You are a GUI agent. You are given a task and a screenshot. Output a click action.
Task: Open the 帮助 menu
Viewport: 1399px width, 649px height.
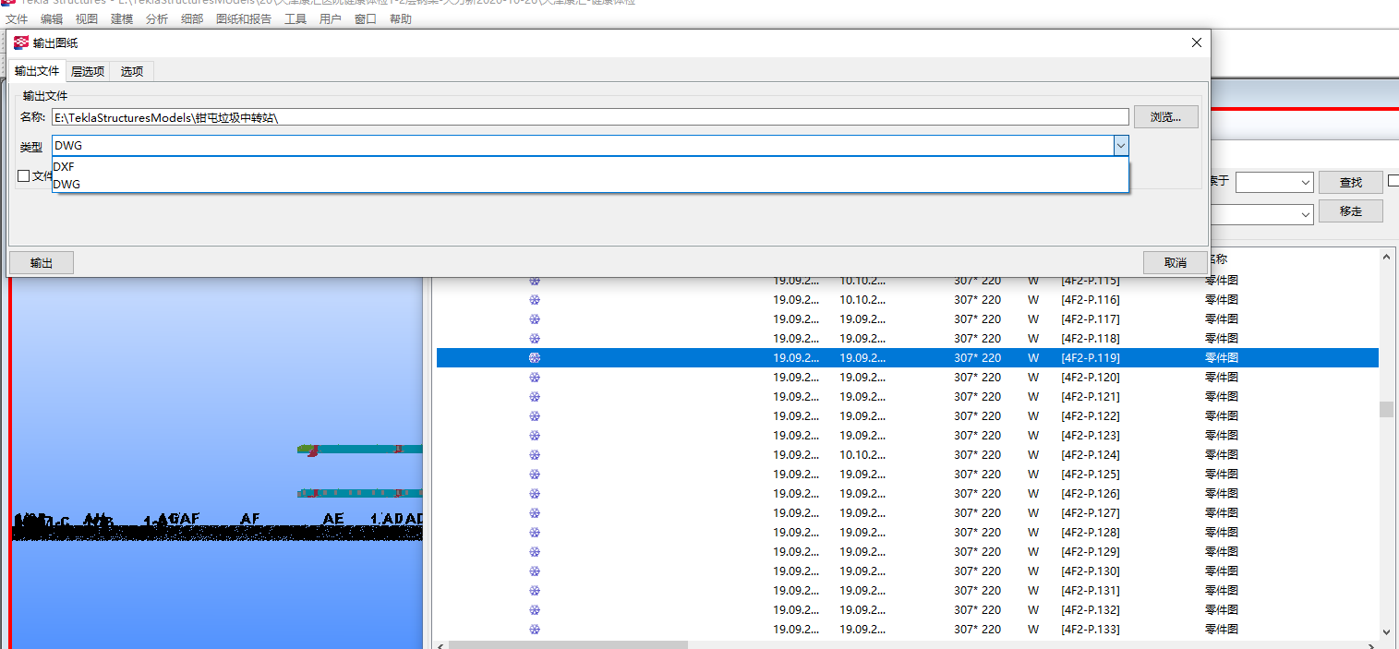401,18
